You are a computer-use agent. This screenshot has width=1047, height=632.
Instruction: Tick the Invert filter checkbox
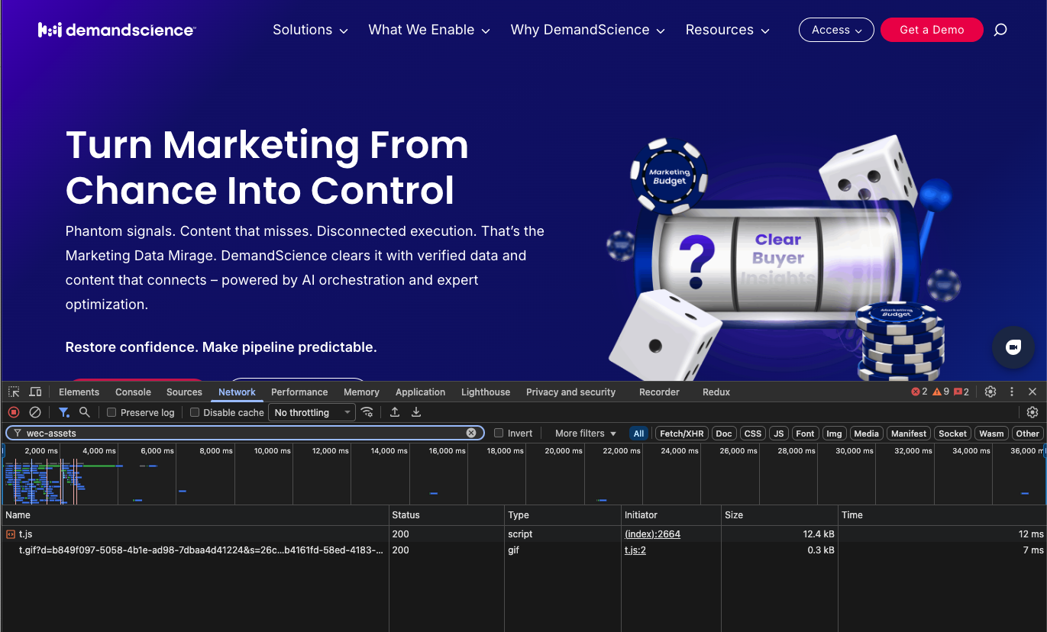(x=499, y=433)
